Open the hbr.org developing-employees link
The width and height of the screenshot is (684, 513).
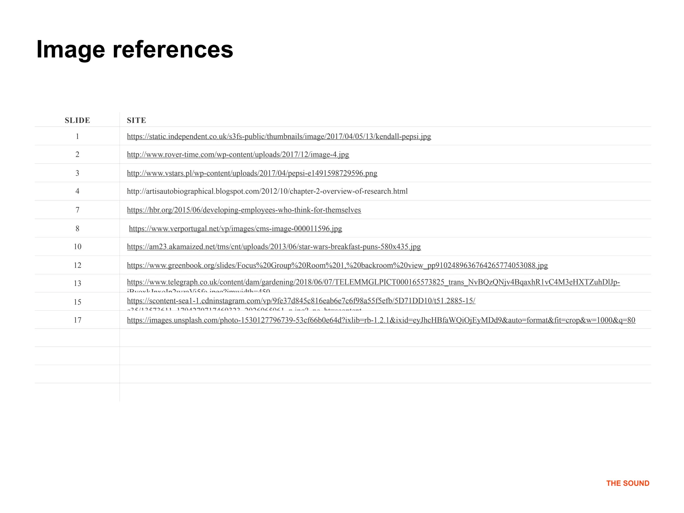244,210
